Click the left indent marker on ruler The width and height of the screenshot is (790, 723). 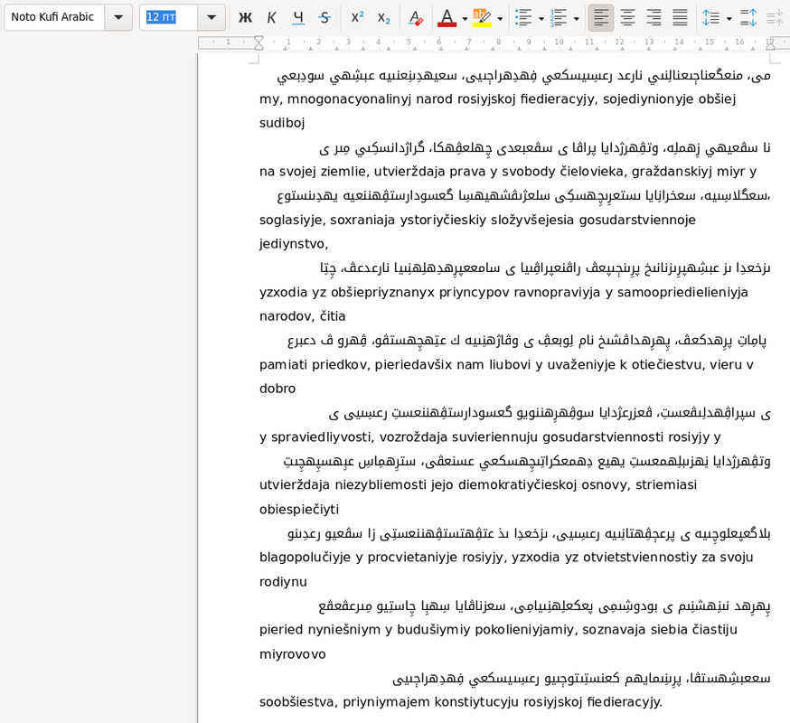tap(259, 42)
